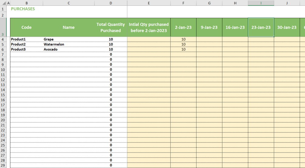Click Grape's total quantity 10

(111, 39)
